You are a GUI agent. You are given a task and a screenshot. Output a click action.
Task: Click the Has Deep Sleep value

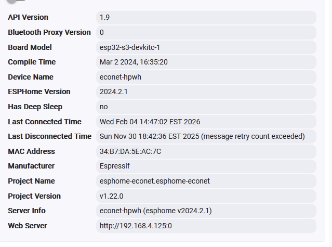[104, 107]
